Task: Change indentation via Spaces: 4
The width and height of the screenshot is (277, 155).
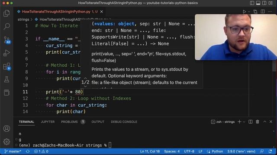Action: click(x=172, y=151)
